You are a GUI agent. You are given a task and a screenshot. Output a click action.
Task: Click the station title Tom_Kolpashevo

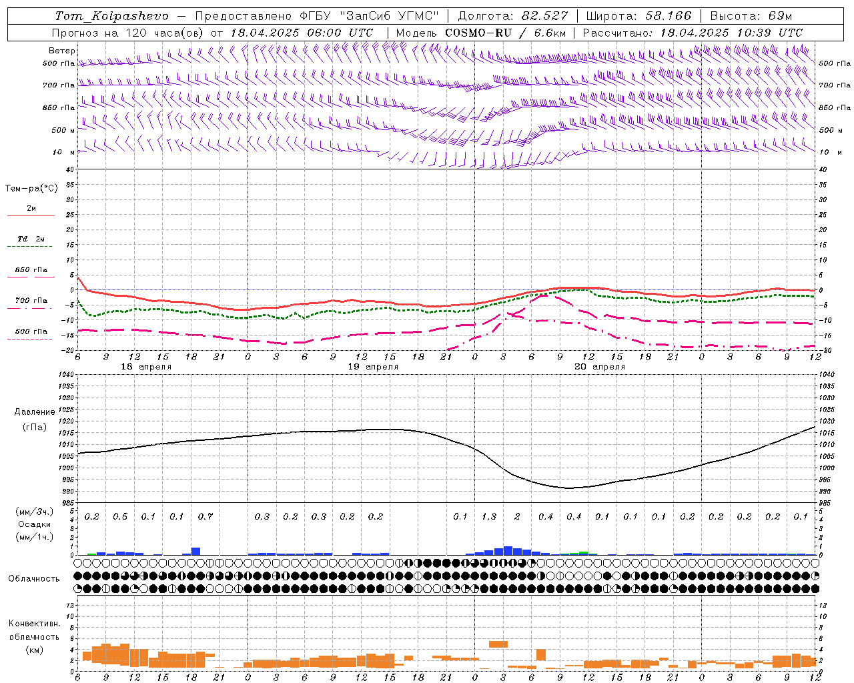[x=111, y=16]
